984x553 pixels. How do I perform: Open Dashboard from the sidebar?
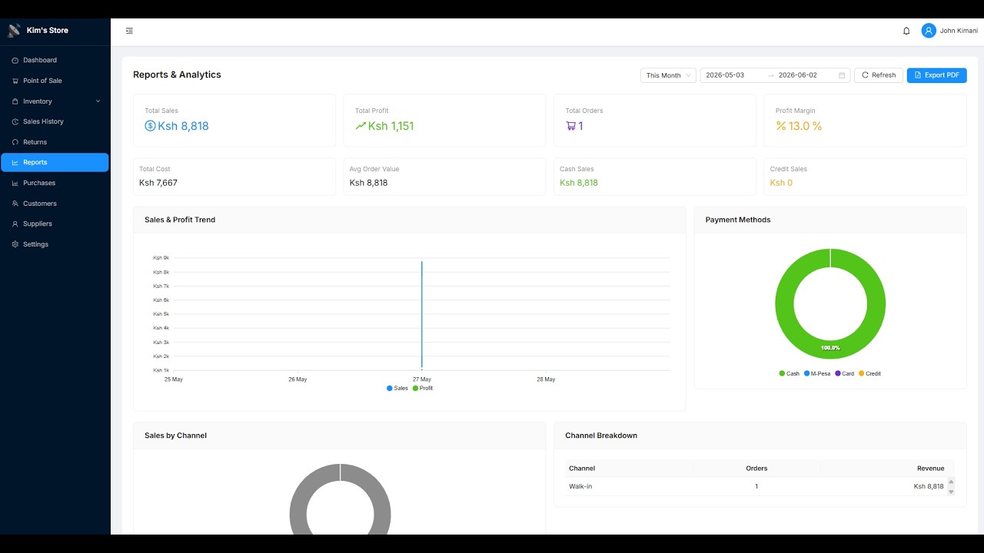pyautogui.click(x=55, y=60)
